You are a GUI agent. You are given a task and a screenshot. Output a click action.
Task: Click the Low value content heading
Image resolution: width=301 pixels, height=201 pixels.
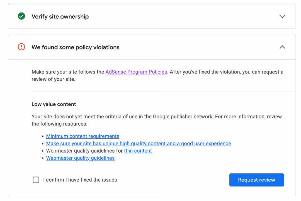point(54,104)
